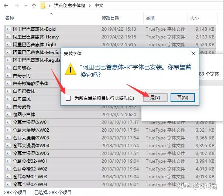Click font icon of 仓耳大漫漫体W03
This screenshot has width=223, height=196.
click(x=8, y=138)
